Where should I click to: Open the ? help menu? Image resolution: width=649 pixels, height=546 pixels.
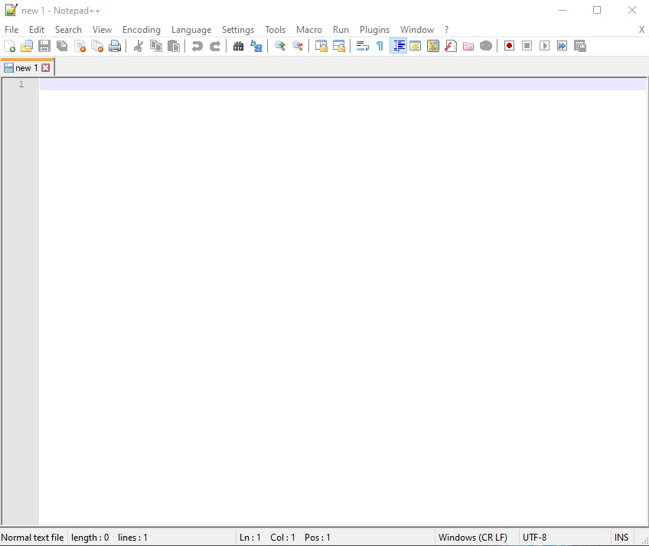pyautogui.click(x=447, y=30)
